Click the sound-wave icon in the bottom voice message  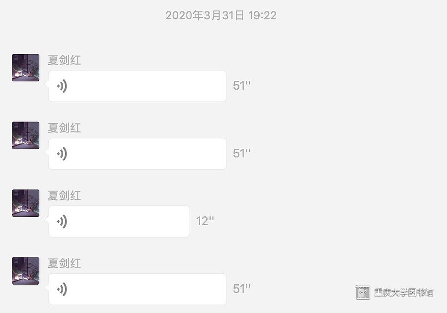62,289
